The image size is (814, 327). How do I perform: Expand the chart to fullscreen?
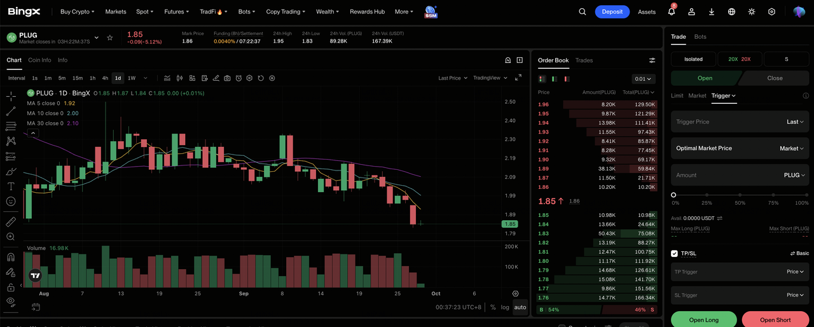518,78
